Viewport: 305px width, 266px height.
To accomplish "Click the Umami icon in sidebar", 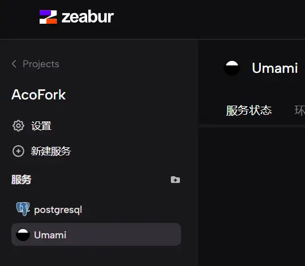I will click(23, 235).
